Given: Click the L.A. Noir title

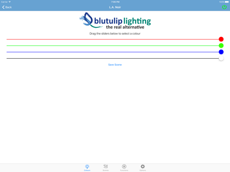Looking at the screenshot, I should tap(115, 7).
